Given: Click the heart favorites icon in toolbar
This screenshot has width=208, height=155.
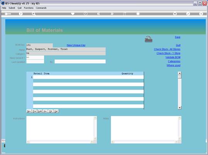Looking at the screenshot, I should click(x=73, y=13).
